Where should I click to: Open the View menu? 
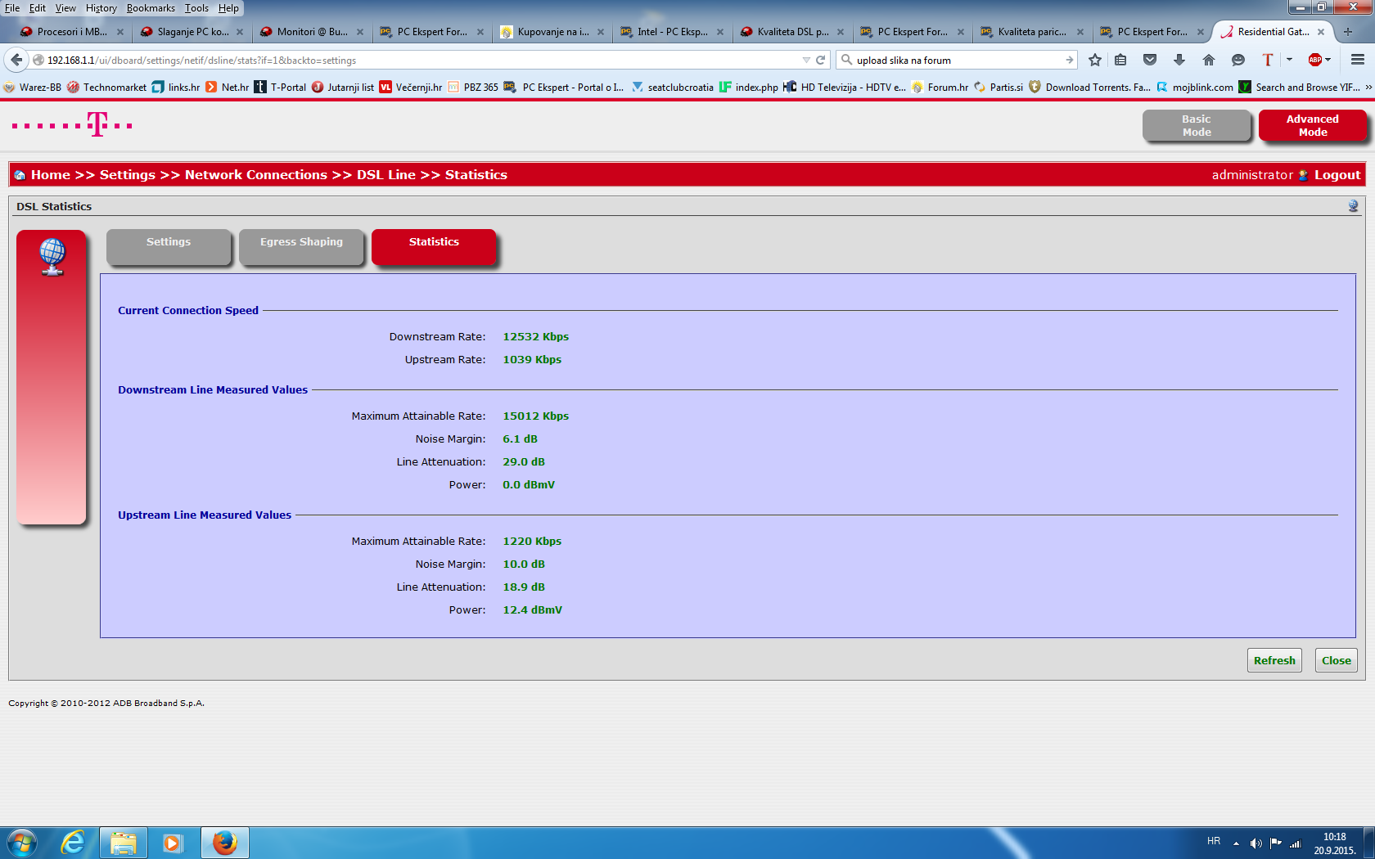point(65,8)
